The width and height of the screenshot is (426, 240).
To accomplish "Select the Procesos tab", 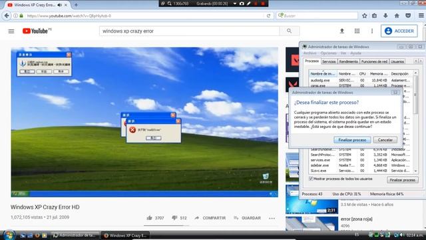I will point(312,61).
